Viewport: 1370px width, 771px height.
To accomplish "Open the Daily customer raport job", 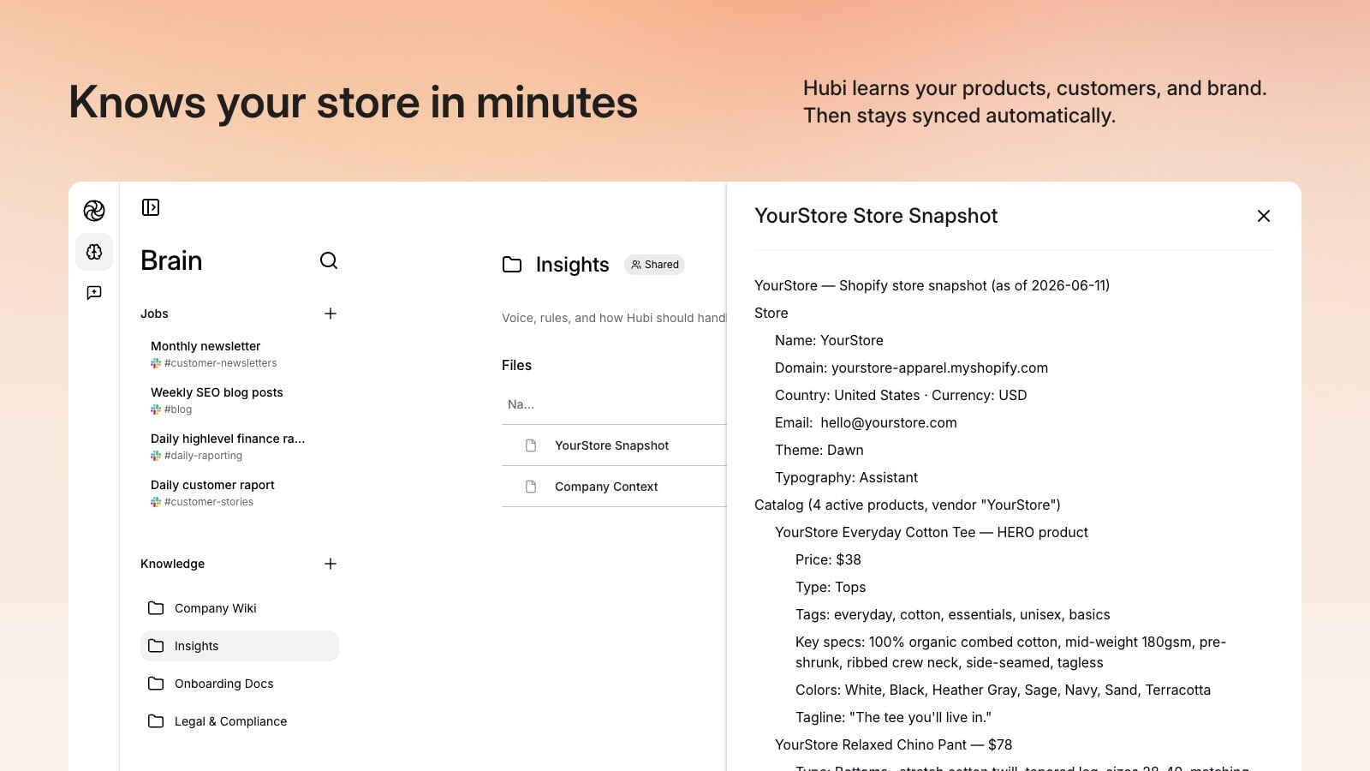I will (x=212, y=485).
